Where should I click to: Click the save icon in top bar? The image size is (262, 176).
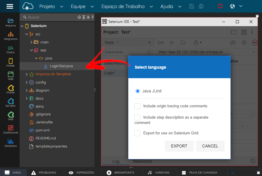click(192, 6)
